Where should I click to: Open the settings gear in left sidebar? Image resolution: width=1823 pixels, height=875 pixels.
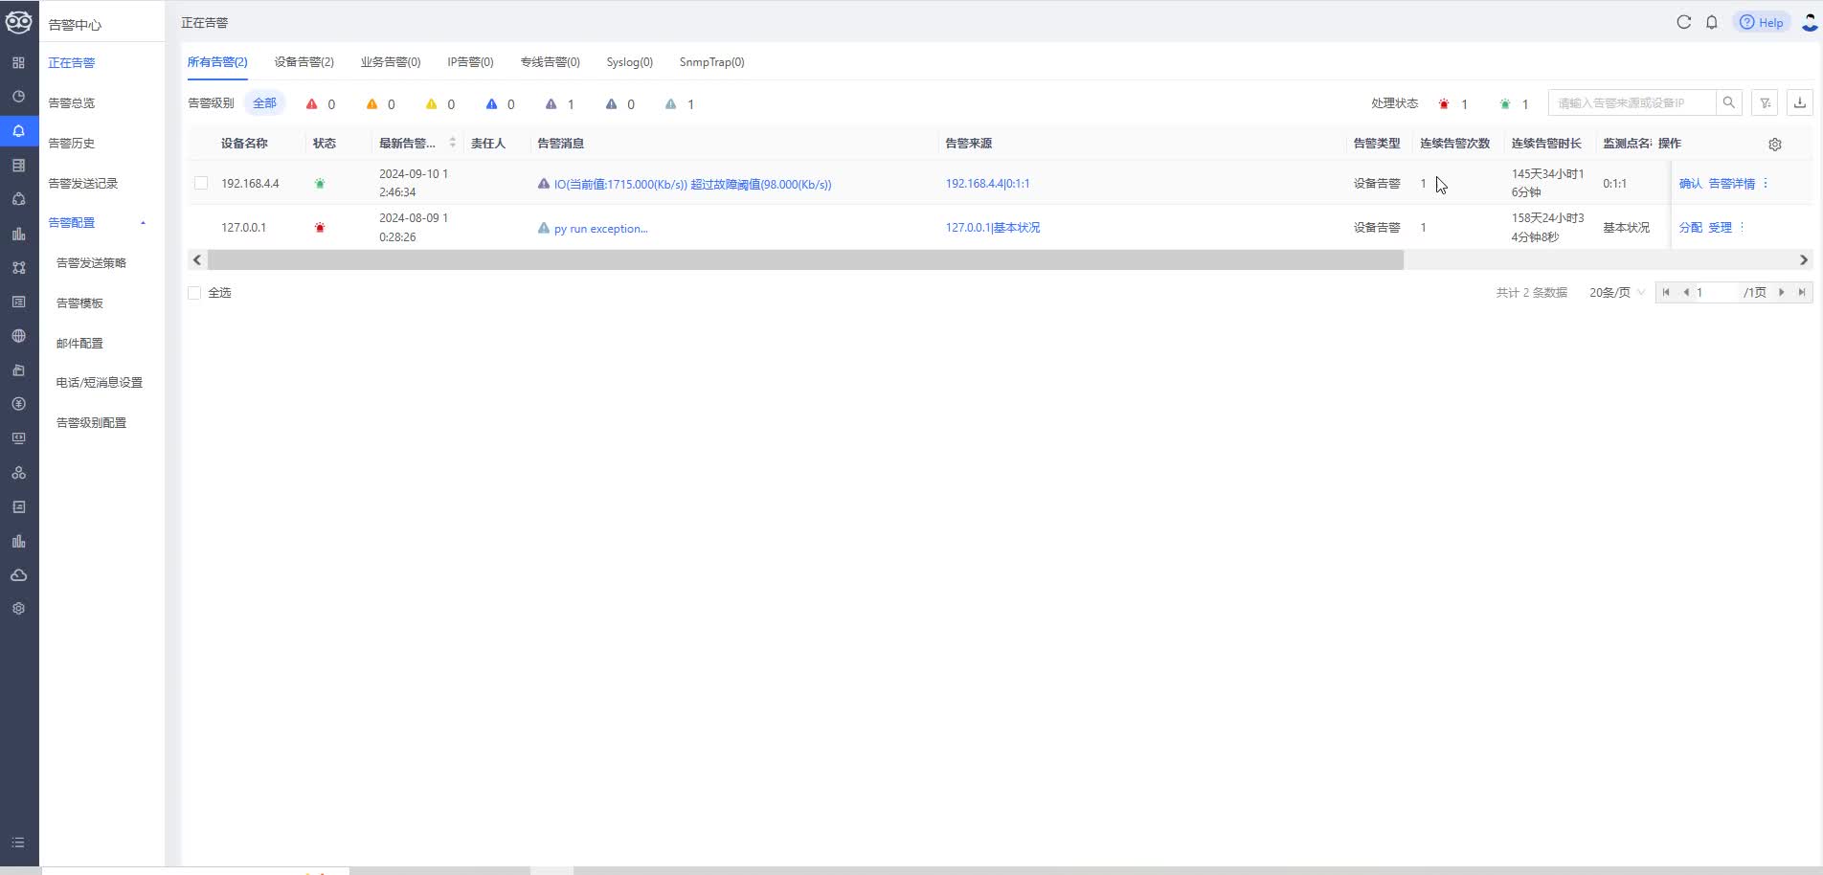pos(18,609)
